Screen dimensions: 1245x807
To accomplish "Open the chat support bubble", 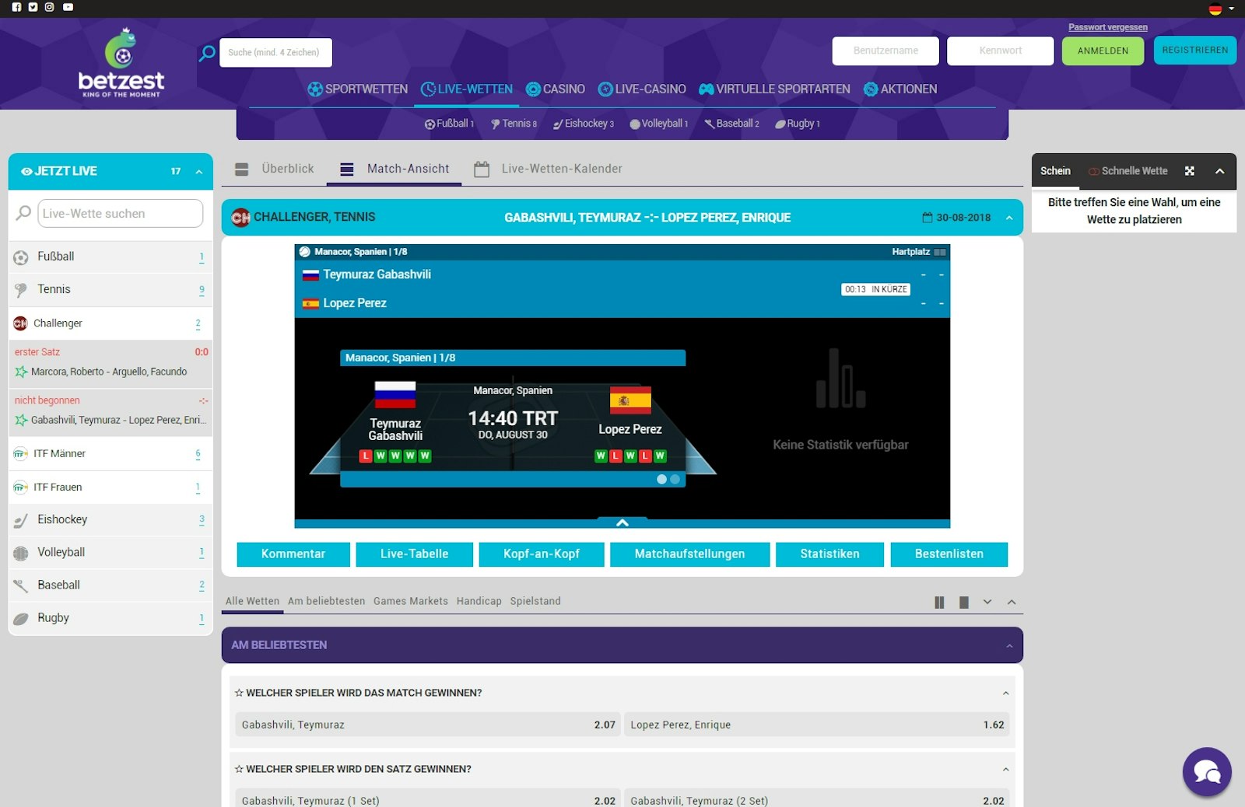I will [1207, 771].
